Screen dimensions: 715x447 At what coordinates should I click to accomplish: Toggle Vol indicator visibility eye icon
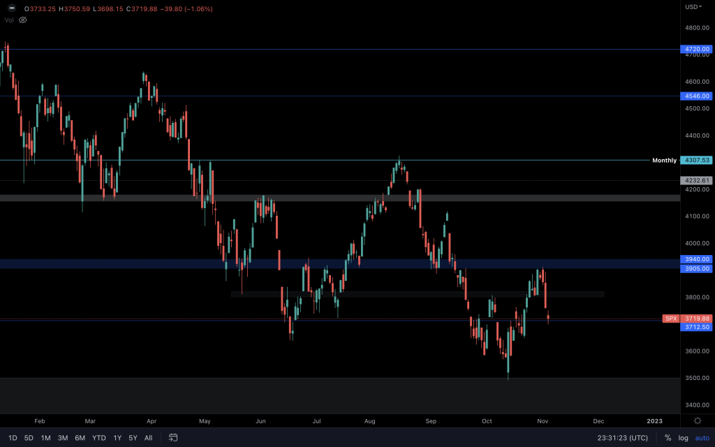(x=22, y=20)
